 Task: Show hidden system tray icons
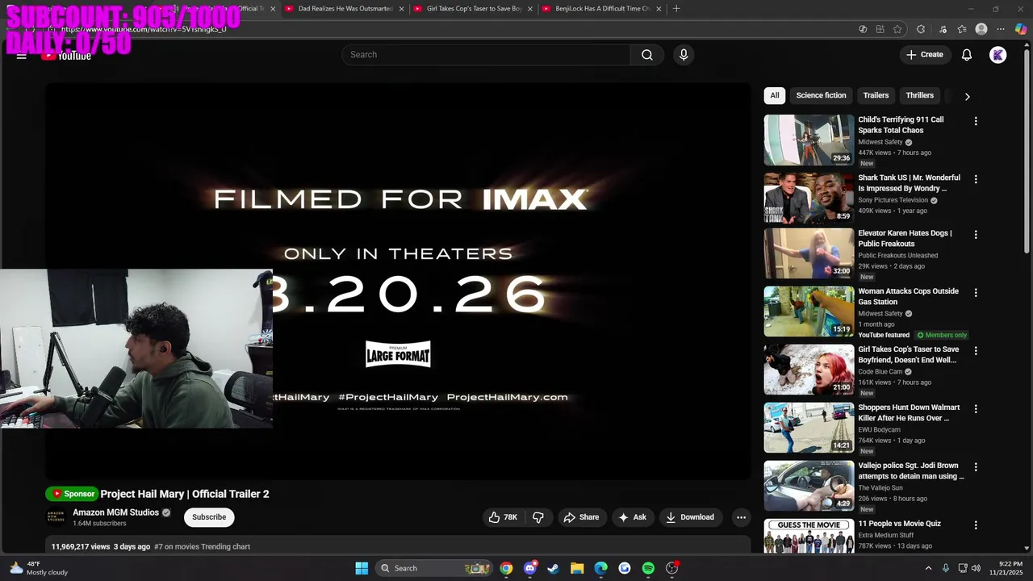928,568
